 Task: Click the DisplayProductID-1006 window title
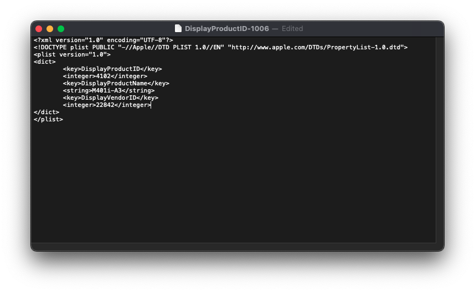[x=228, y=28]
